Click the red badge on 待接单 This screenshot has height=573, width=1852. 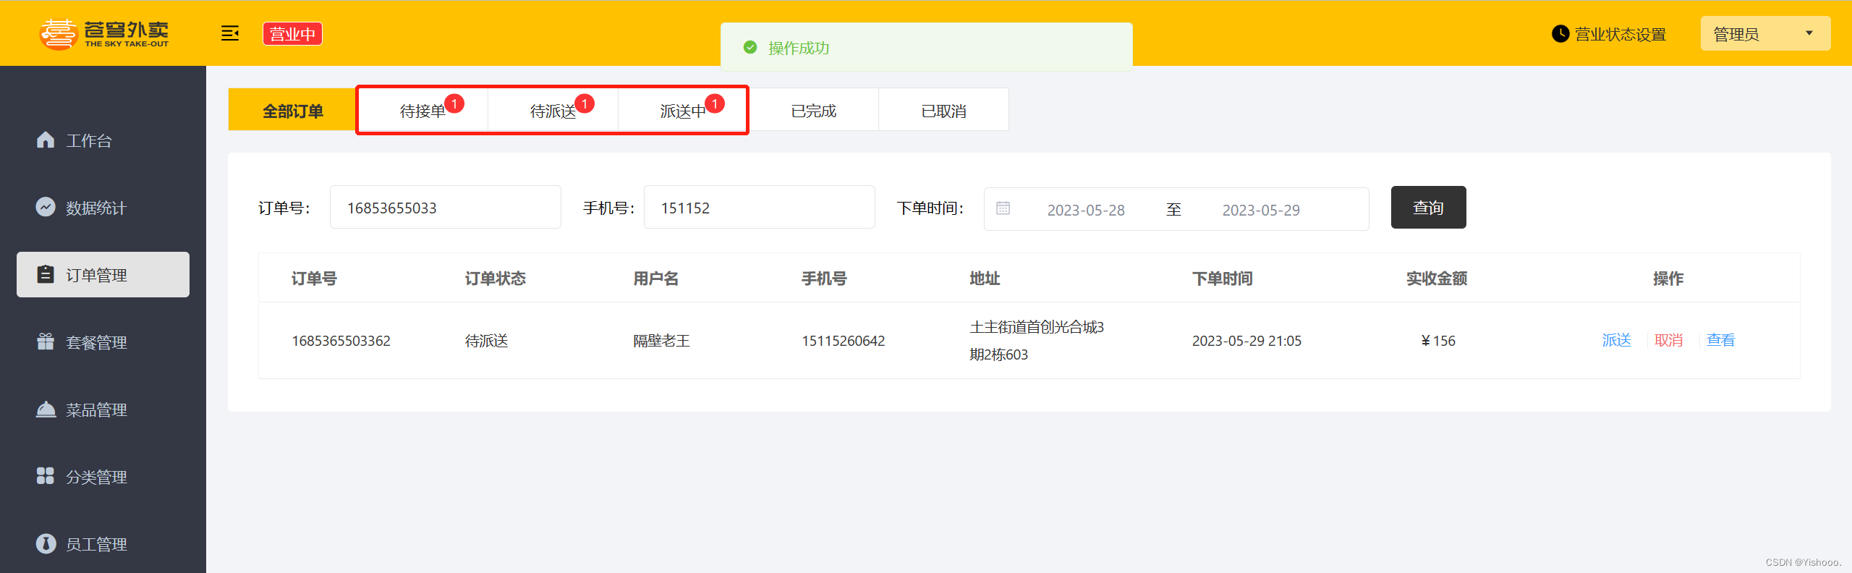tap(454, 104)
